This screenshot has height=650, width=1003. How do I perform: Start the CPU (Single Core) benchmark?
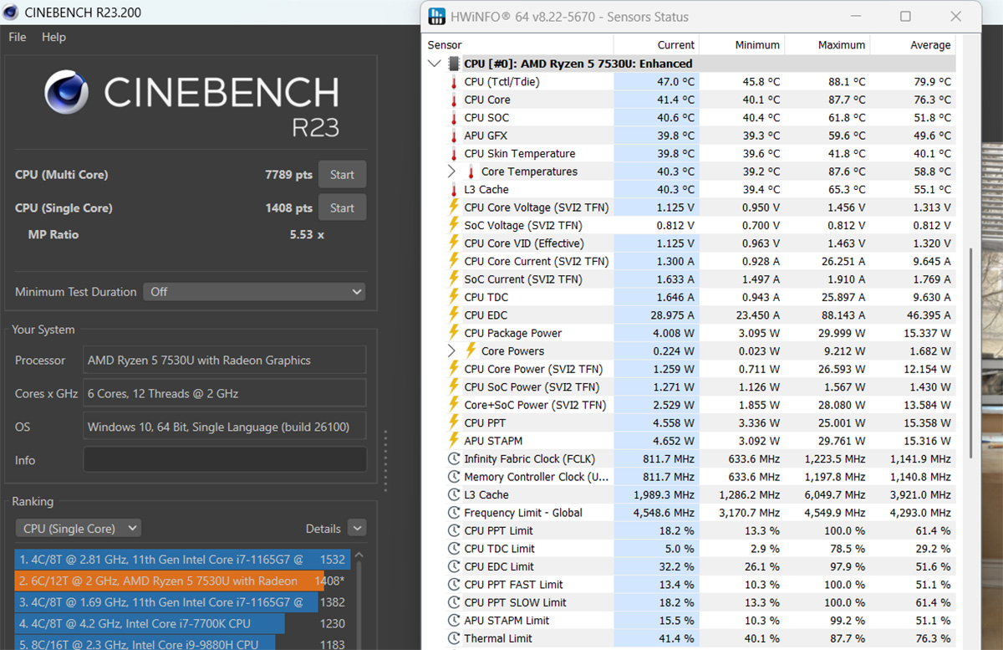pyautogui.click(x=342, y=208)
